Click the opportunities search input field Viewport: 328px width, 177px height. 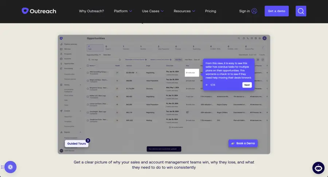click(104, 60)
